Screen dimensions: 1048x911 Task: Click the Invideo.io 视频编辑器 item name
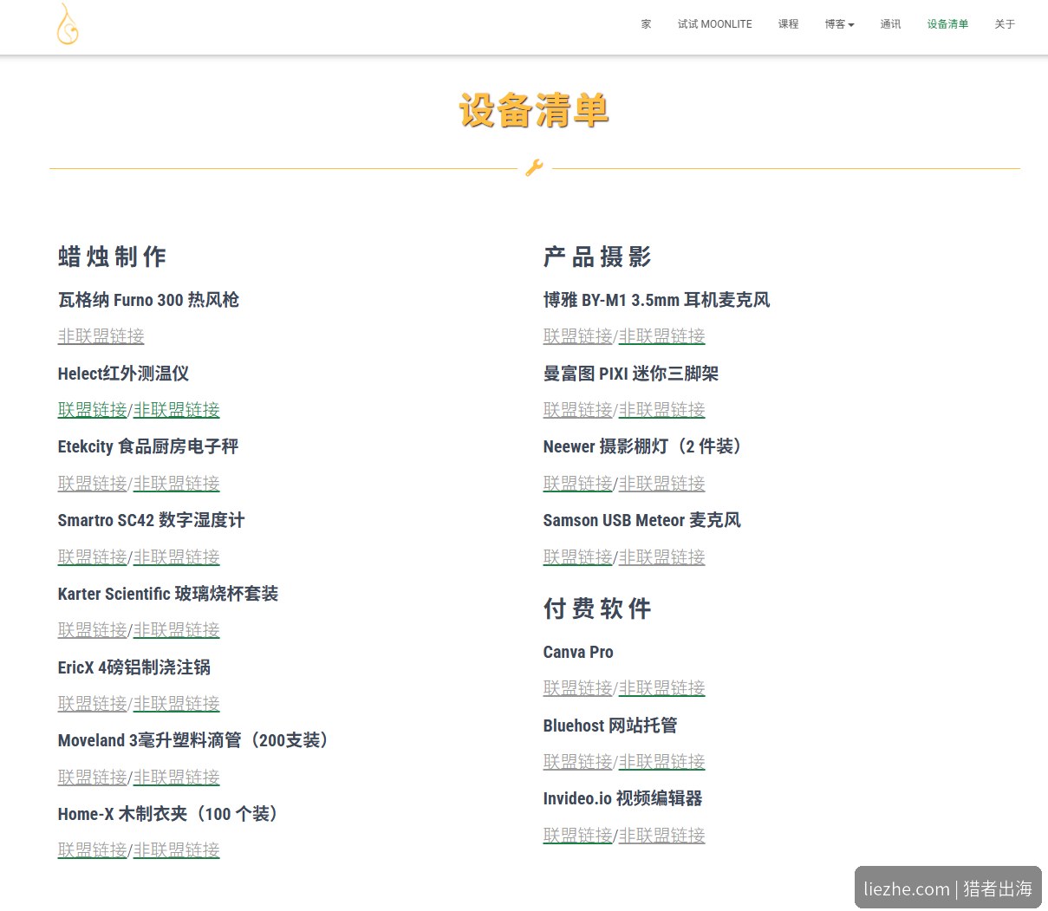tap(622, 798)
